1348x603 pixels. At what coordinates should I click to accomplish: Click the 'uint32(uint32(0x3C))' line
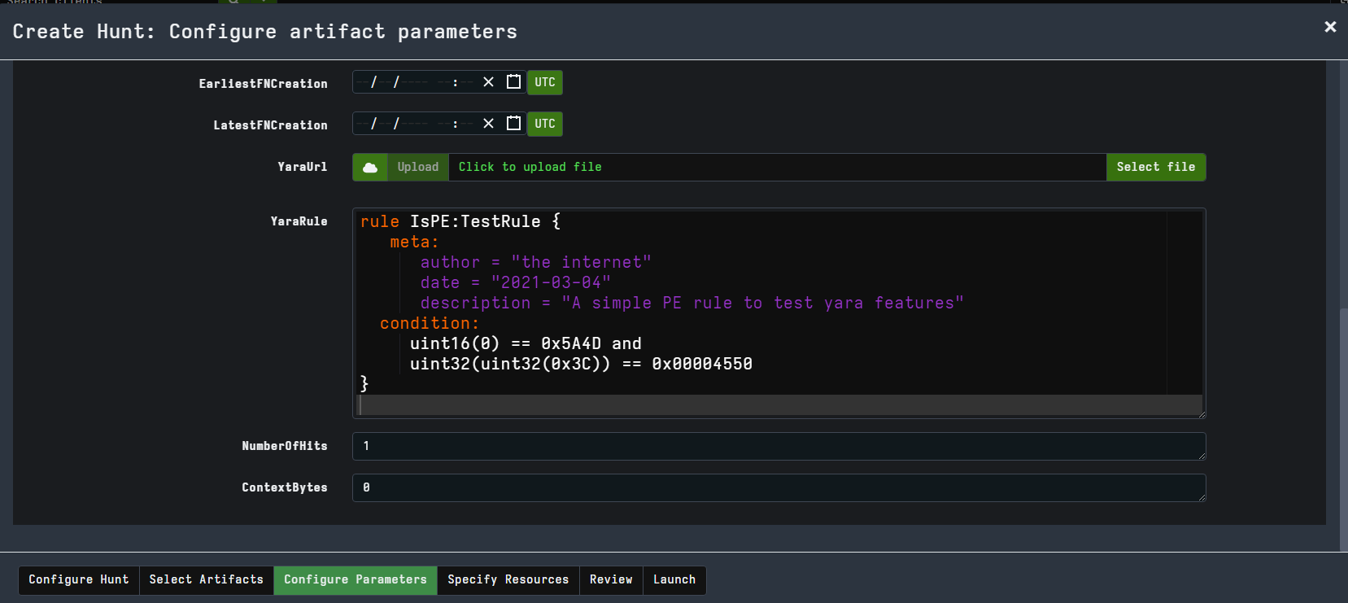tap(581, 364)
